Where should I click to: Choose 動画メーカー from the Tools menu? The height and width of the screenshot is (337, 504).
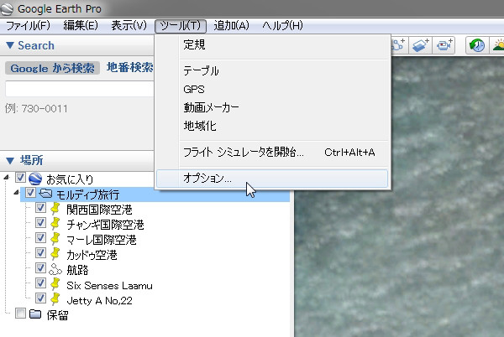pyautogui.click(x=272, y=107)
